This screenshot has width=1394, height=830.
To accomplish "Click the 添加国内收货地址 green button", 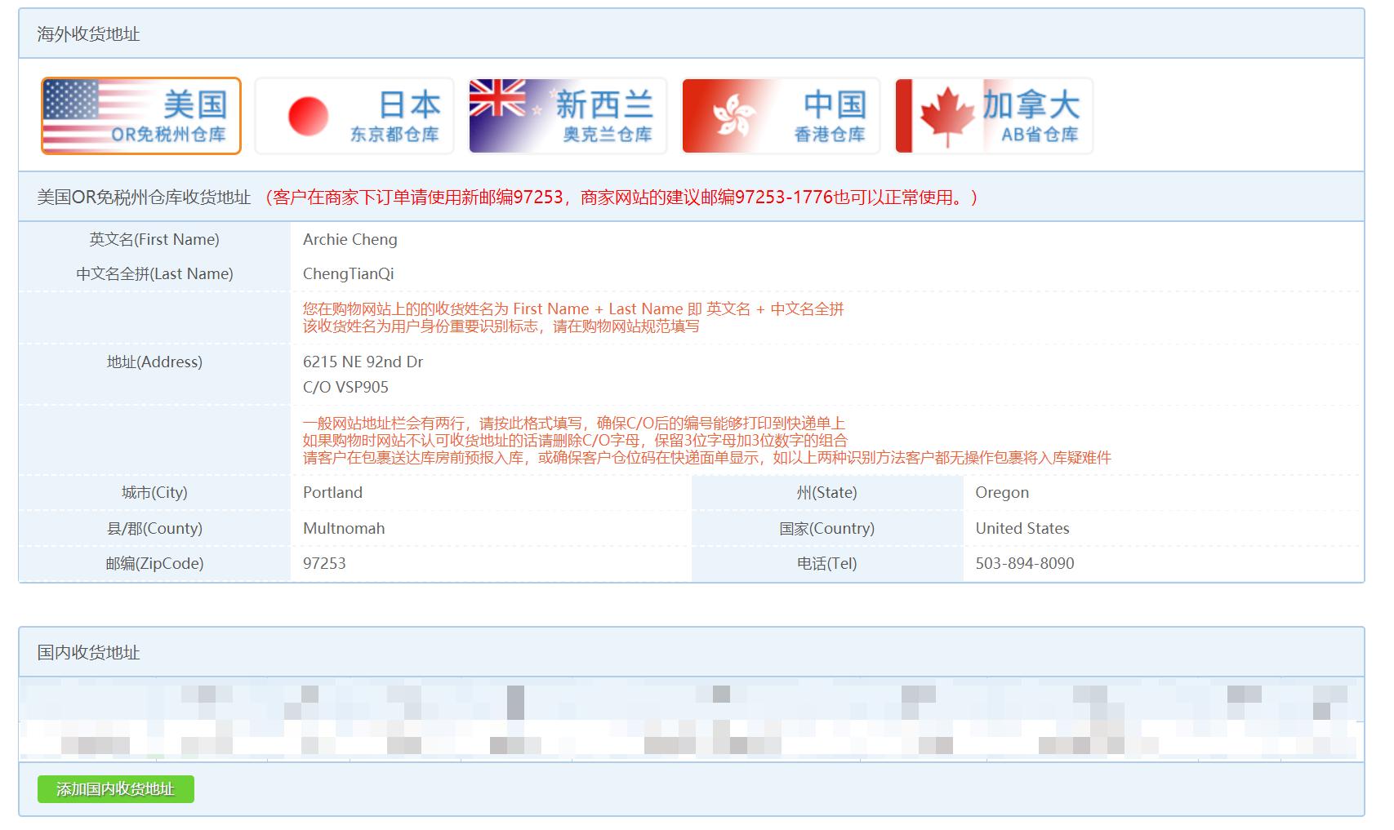I will [115, 789].
